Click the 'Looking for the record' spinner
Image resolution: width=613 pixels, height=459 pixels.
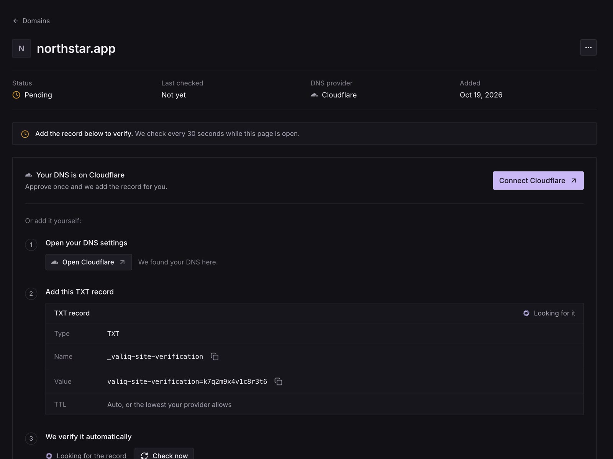[49, 456]
